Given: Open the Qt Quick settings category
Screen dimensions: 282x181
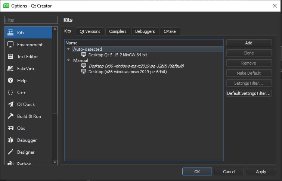Looking at the screenshot, I should click(x=29, y=104).
